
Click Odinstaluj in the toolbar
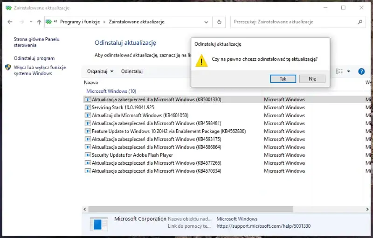pos(131,71)
